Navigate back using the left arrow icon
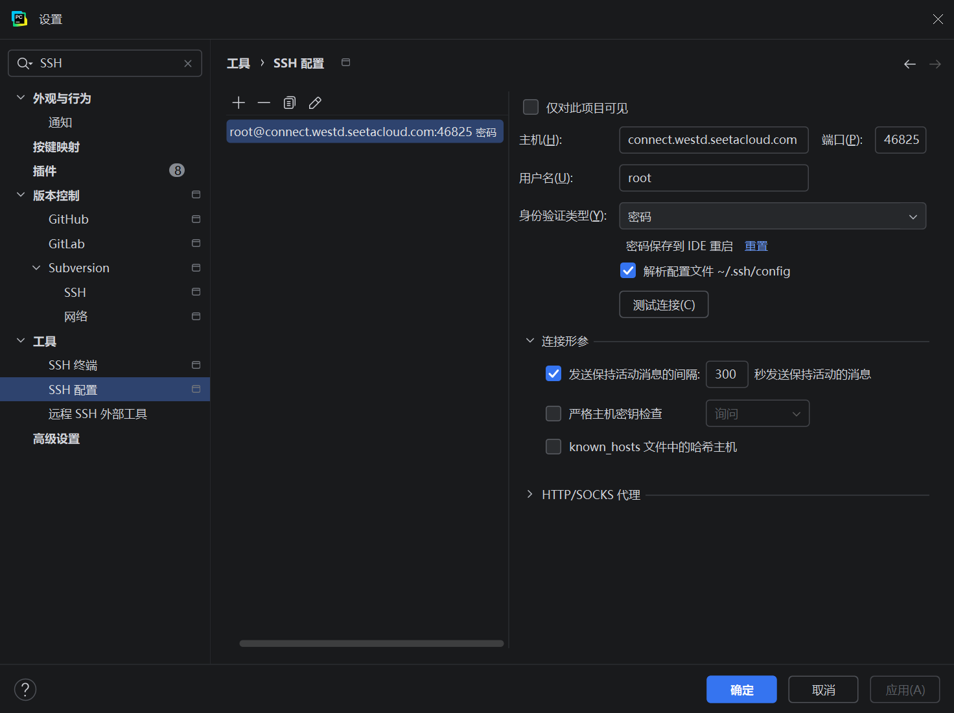 coord(909,64)
